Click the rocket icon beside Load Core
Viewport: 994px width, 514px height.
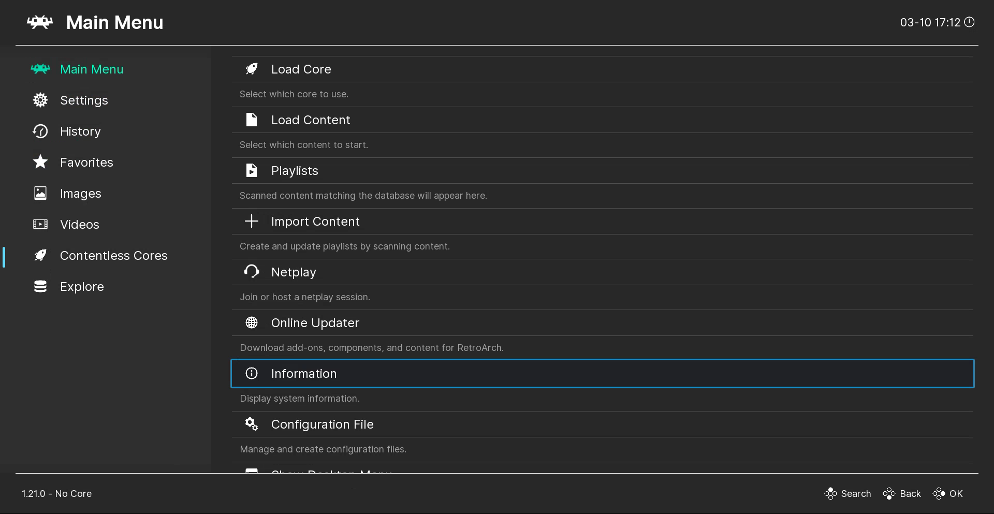pyautogui.click(x=252, y=69)
